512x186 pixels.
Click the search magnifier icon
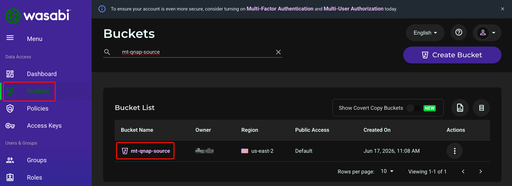107,52
